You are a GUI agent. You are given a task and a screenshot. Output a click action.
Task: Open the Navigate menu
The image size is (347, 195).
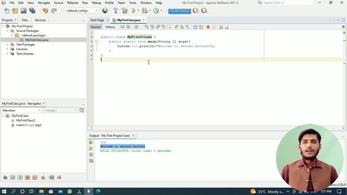pos(44,3)
